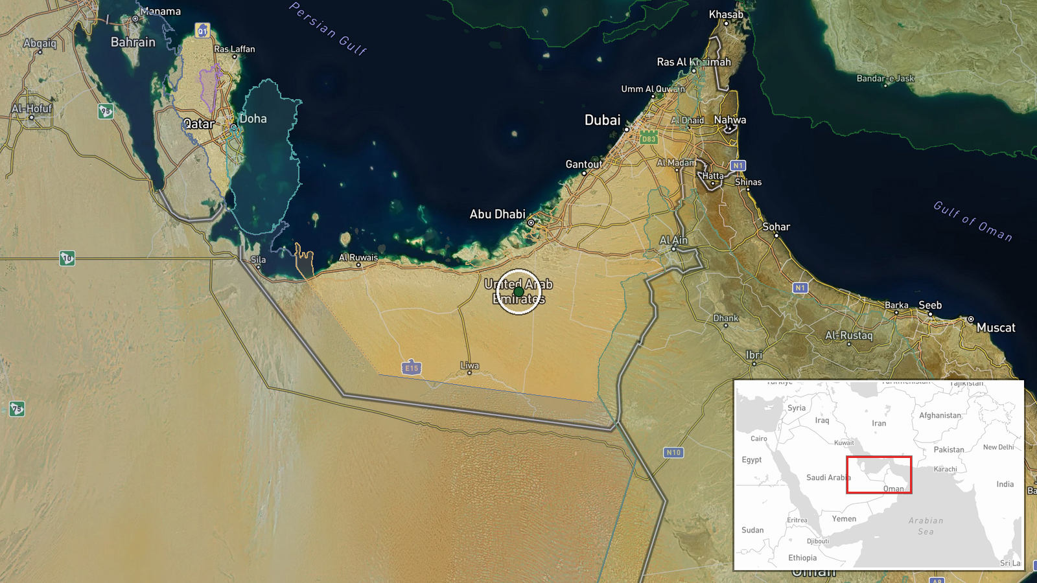Image resolution: width=1037 pixels, height=583 pixels.
Task: Click the route 95 shield near Al-Hofuf
Action: point(106,111)
